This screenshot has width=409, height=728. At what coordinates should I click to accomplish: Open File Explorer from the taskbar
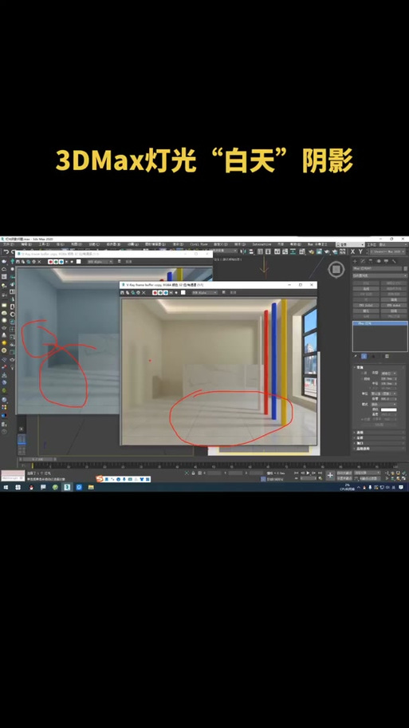pos(91,487)
